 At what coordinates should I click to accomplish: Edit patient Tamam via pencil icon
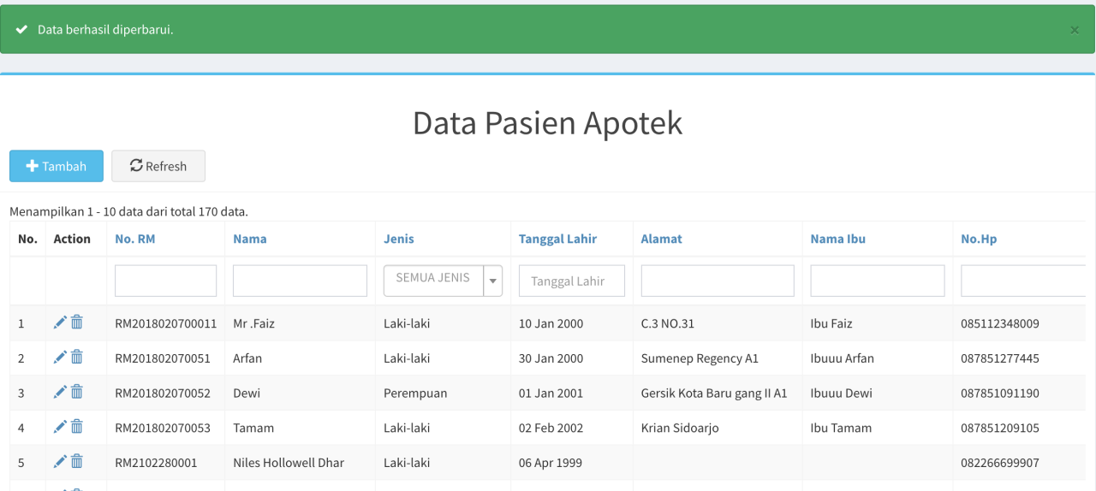click(x=60, y=426)
